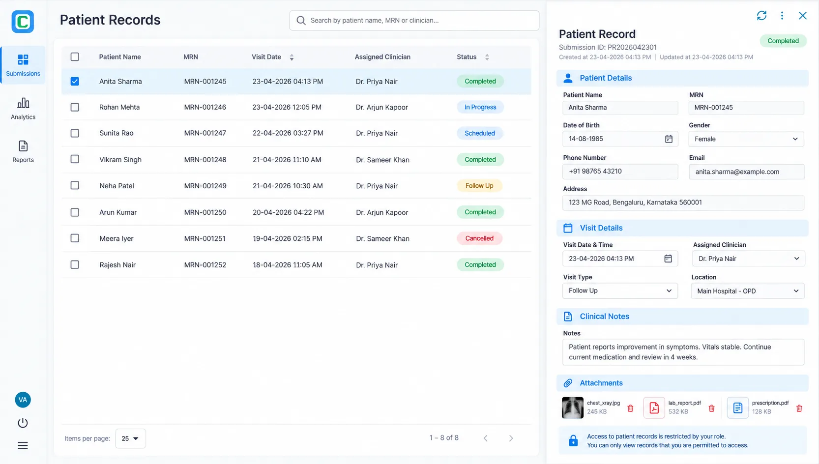Go to Submissions in sidebar
Screen dimensions: 819x464
click(x=23, y=65)
